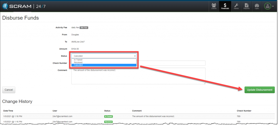Open the user profile avatar menu
This screenshot has width=278, height=125.
tap(269, 7)
